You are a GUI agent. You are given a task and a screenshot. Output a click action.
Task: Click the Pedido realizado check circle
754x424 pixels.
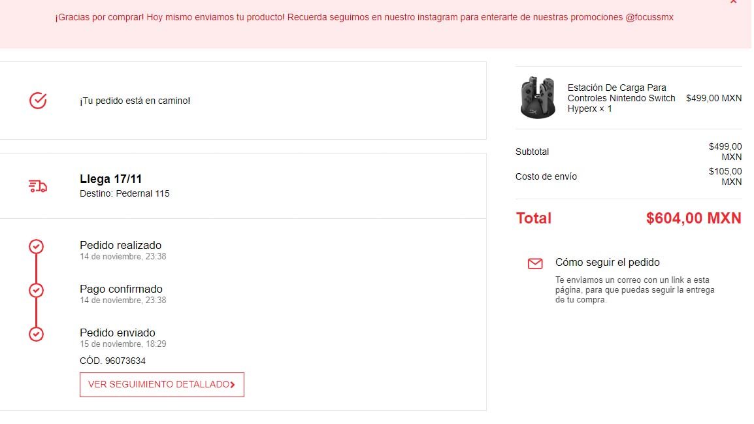pos(37,246)
